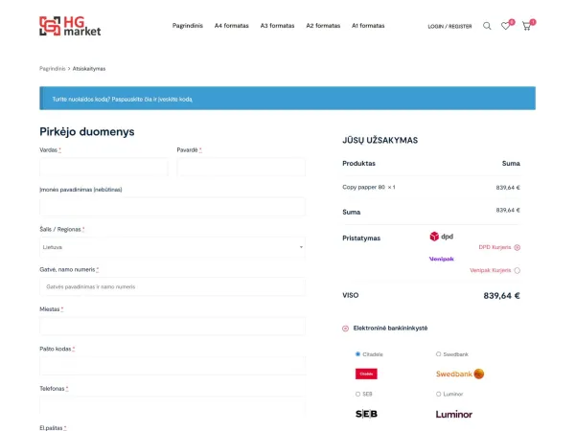
Task: Open the wishlist heart icon
Action: (506, 26)
